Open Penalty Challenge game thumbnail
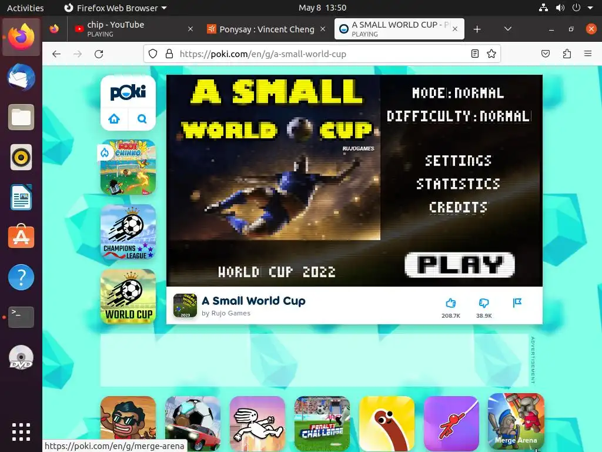The height and width of the screenshot is (452, 602). coord(322,424)
